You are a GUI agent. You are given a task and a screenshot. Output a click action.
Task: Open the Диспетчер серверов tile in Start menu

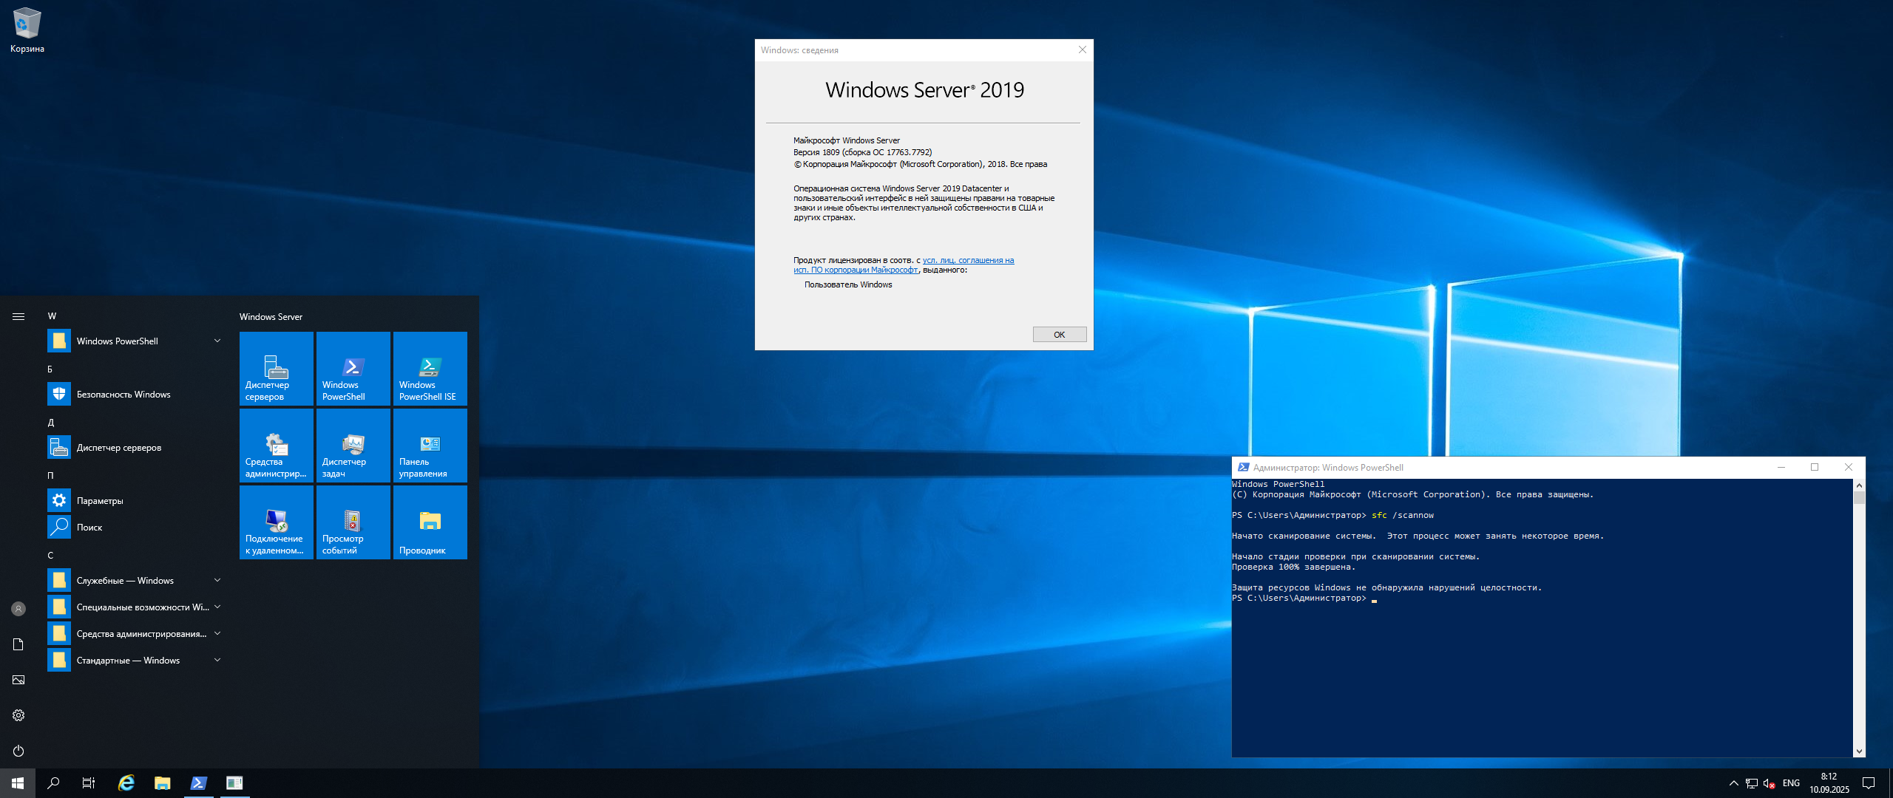coord(277,368)
